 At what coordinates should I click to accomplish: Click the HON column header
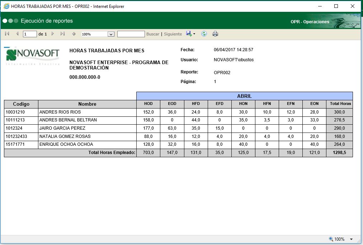(x=243, y=104)
